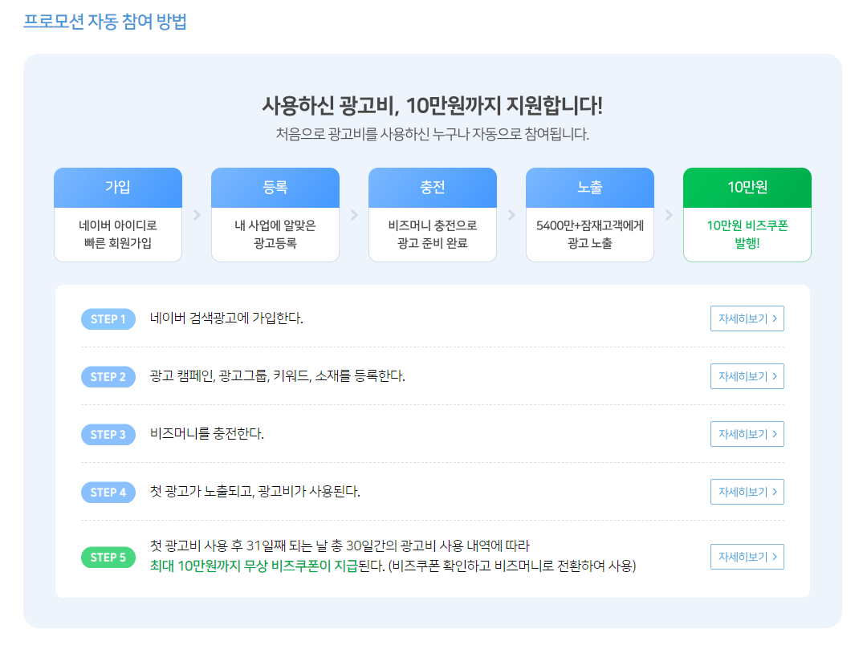Select the 등록 step card
Image resolution: width=863 pixels, height=653 pixels.
[275, 214]
